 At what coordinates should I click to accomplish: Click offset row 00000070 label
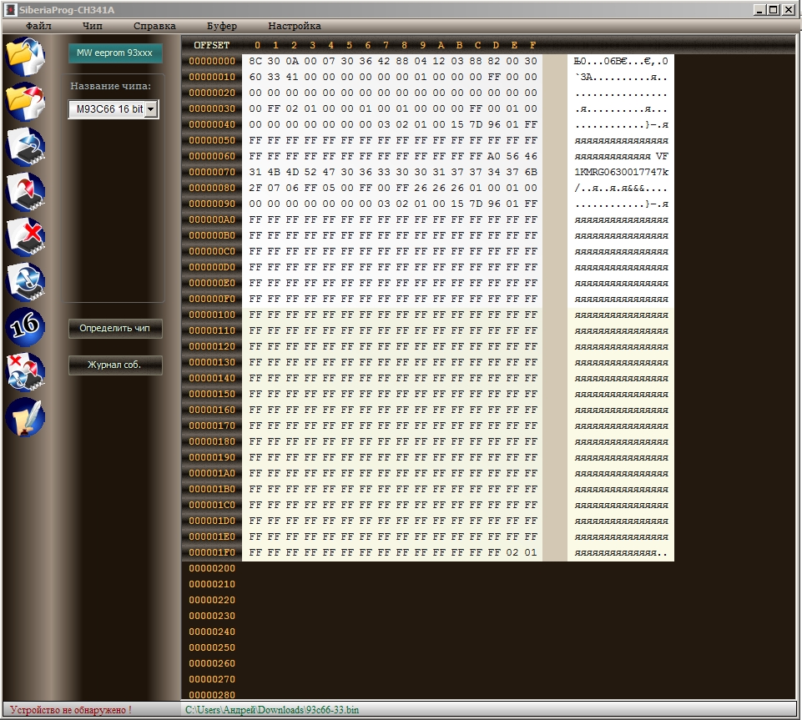pos(212,172)
